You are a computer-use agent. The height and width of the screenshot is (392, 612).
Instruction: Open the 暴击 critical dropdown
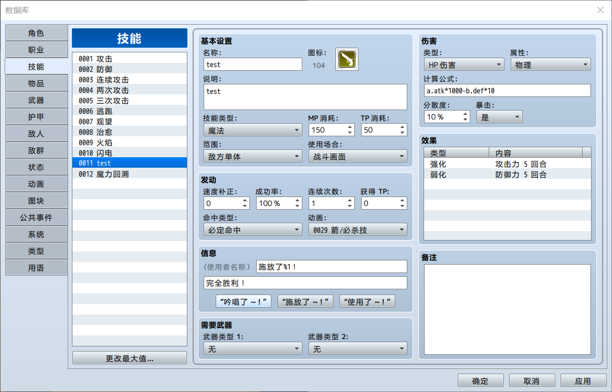tap(499, 117)
